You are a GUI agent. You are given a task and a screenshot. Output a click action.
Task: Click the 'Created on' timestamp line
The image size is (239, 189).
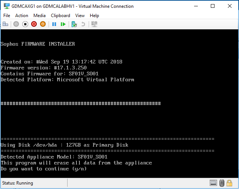(62, 62)
